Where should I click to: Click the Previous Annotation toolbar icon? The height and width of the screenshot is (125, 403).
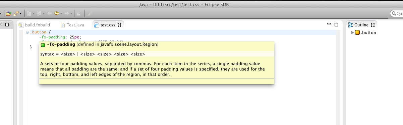tap(39, 13)
